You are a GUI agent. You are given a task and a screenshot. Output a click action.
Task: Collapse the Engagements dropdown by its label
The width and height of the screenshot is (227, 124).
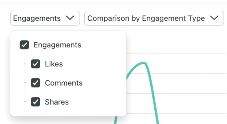(37, 18)
